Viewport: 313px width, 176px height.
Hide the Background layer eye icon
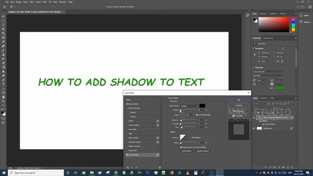[x=254, y=128]
